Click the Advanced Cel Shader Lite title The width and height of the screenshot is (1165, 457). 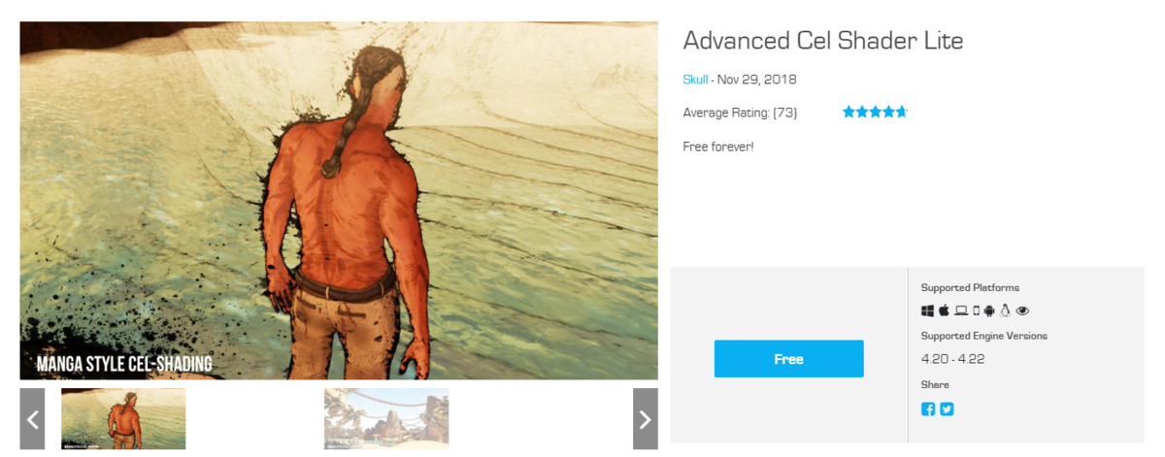[823, 41]
